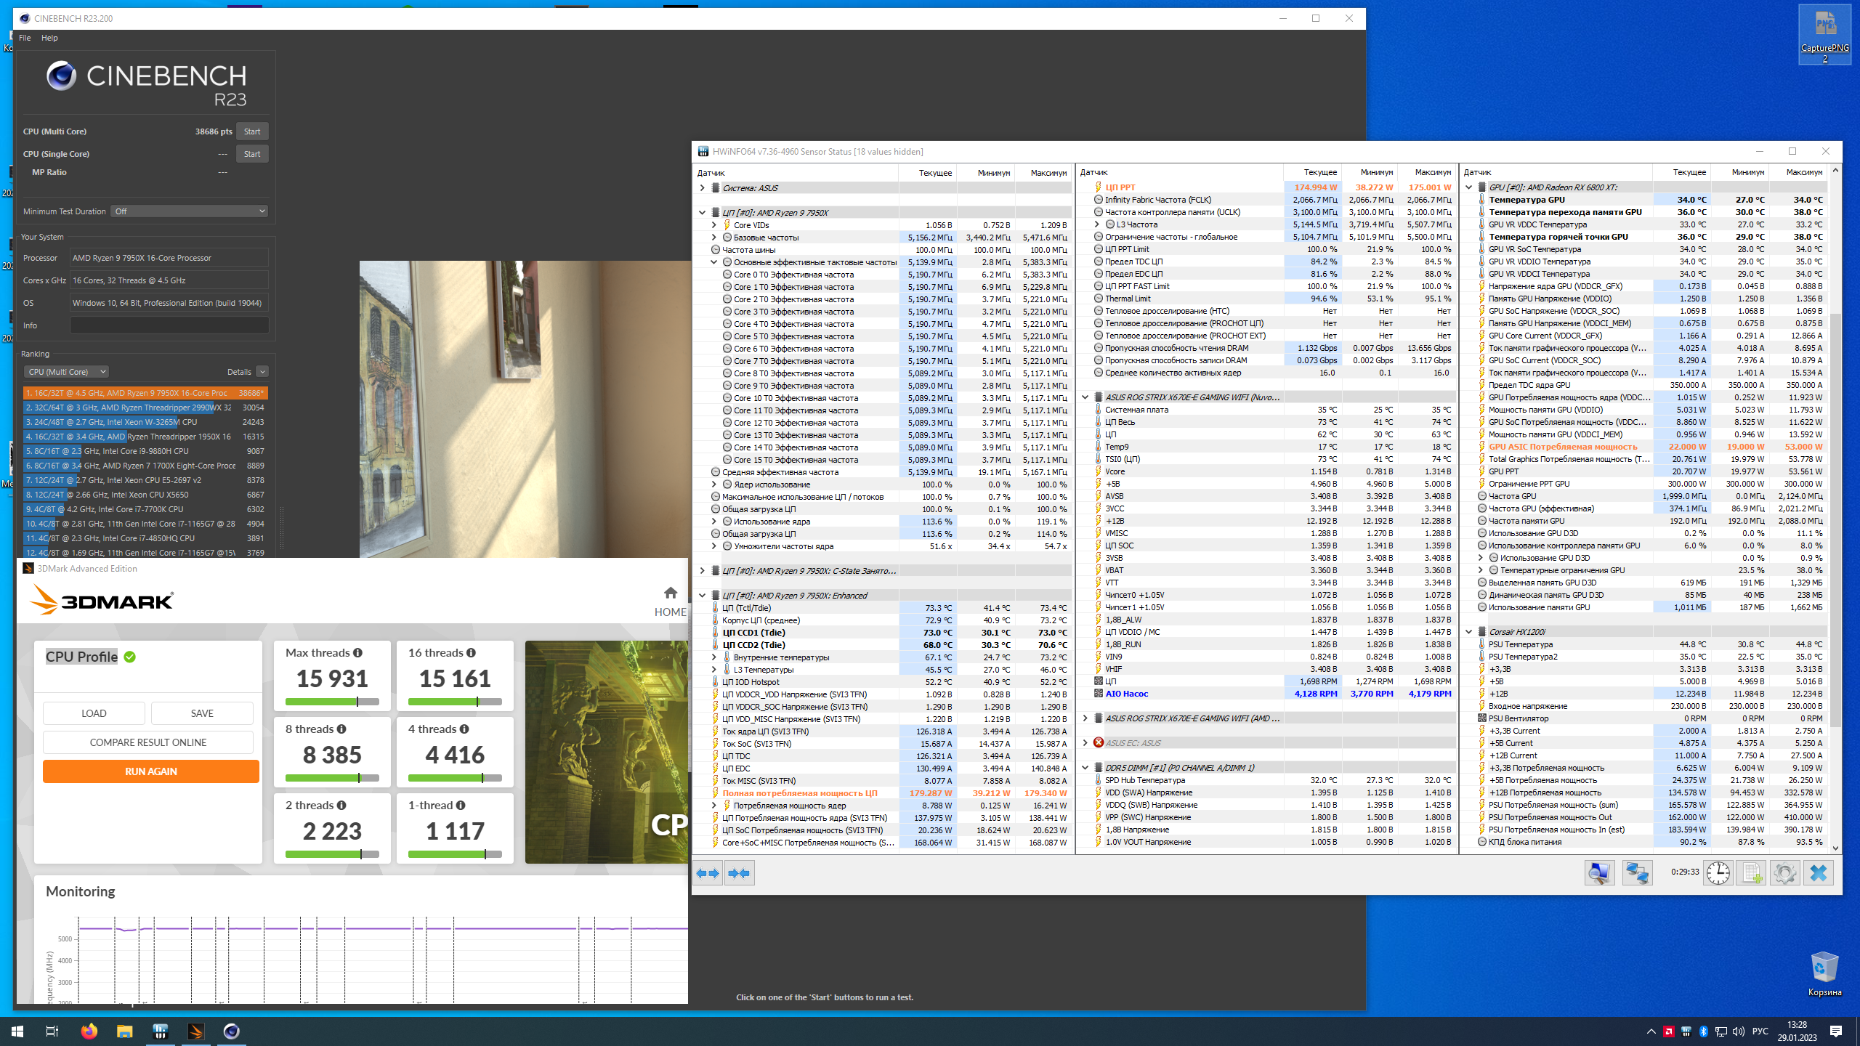Click the HWiNFO log file icon with plus
Screen dimensions: 1860x1046
(1751, 872)
